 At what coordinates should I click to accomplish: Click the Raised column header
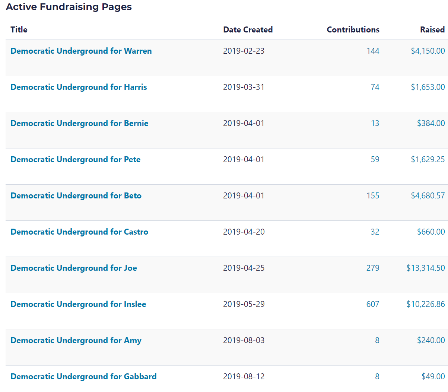432,30
